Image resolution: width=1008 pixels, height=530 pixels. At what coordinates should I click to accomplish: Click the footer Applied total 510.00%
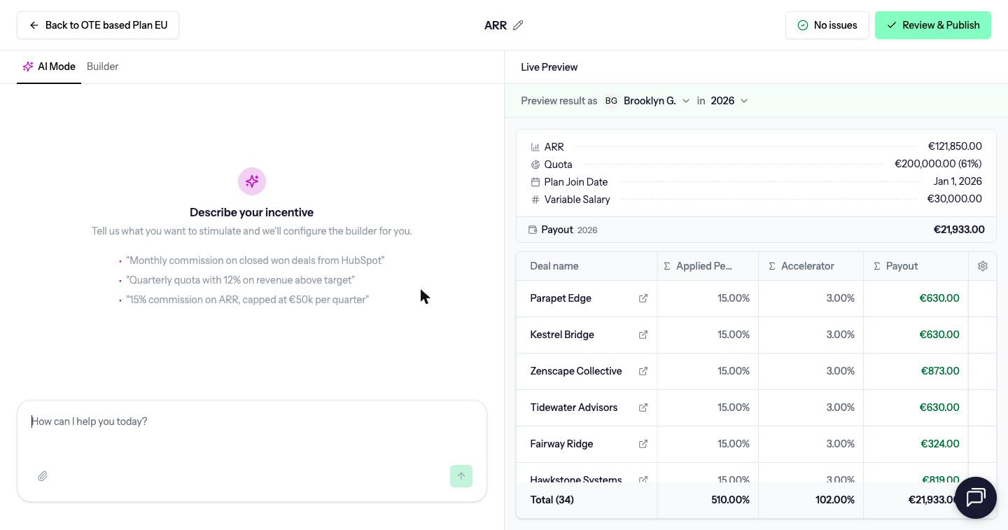point(730,500)
